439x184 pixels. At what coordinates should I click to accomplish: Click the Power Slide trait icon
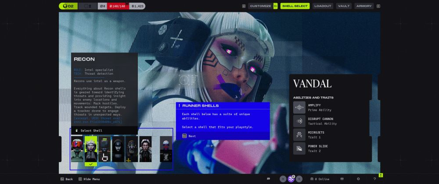click(x=299, y=148)
